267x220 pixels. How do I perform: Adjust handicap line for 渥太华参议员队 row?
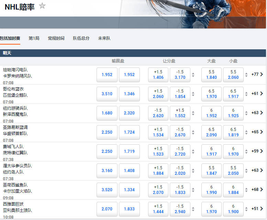(193, 171)
